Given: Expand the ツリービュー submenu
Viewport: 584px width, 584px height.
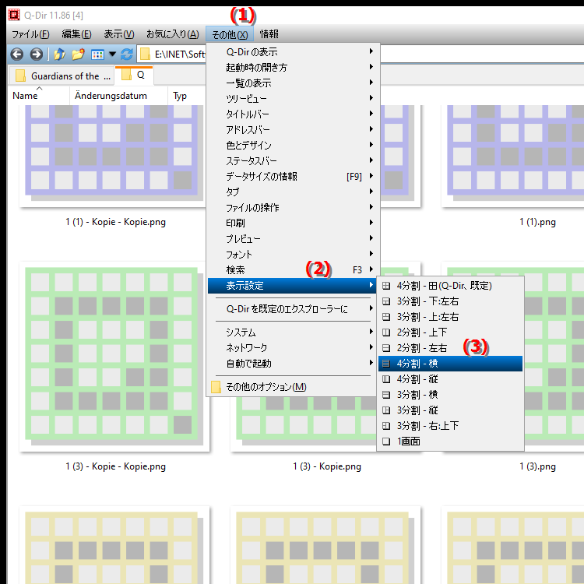Looking at the screenshot, I should coord(294,99).
